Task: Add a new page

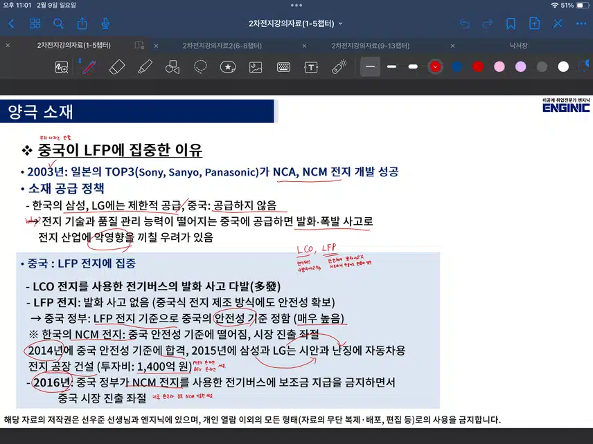Action: click(x=534, y=24)
